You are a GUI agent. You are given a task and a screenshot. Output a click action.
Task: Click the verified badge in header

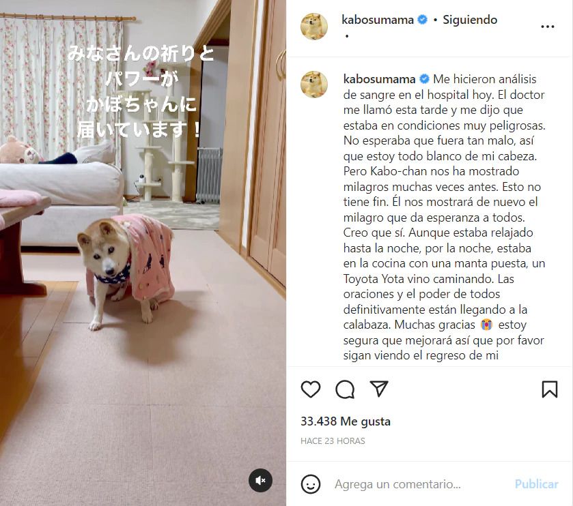pyautogui.click(x=423, y=20)
